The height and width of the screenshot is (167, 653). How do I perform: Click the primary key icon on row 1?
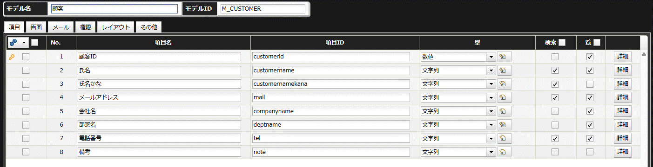tap(12, 57)
